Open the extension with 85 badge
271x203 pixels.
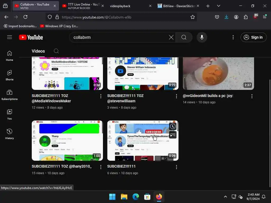coord(255,17)
